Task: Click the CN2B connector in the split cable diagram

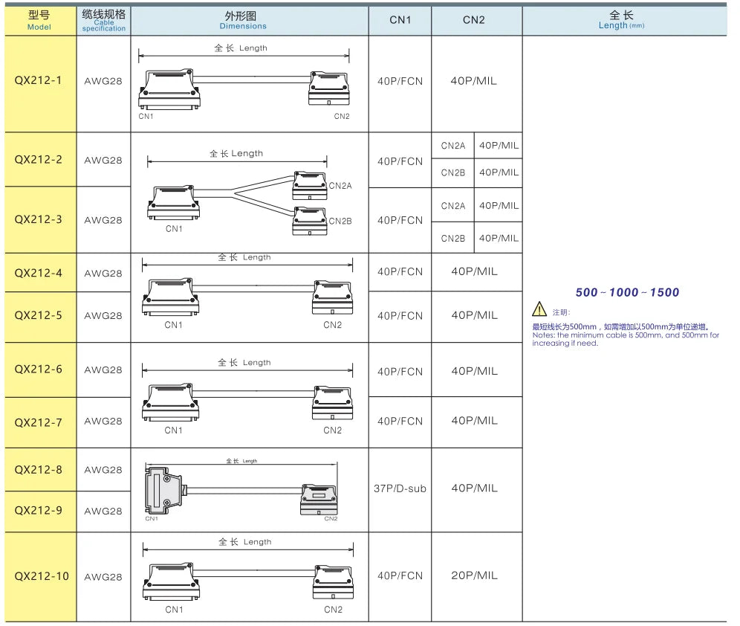Action: [x=310, y=221]
